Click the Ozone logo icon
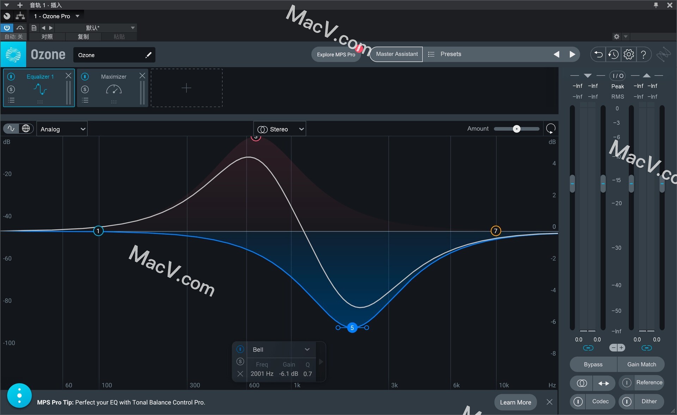 pyautogui.click(x=13, y=55)
